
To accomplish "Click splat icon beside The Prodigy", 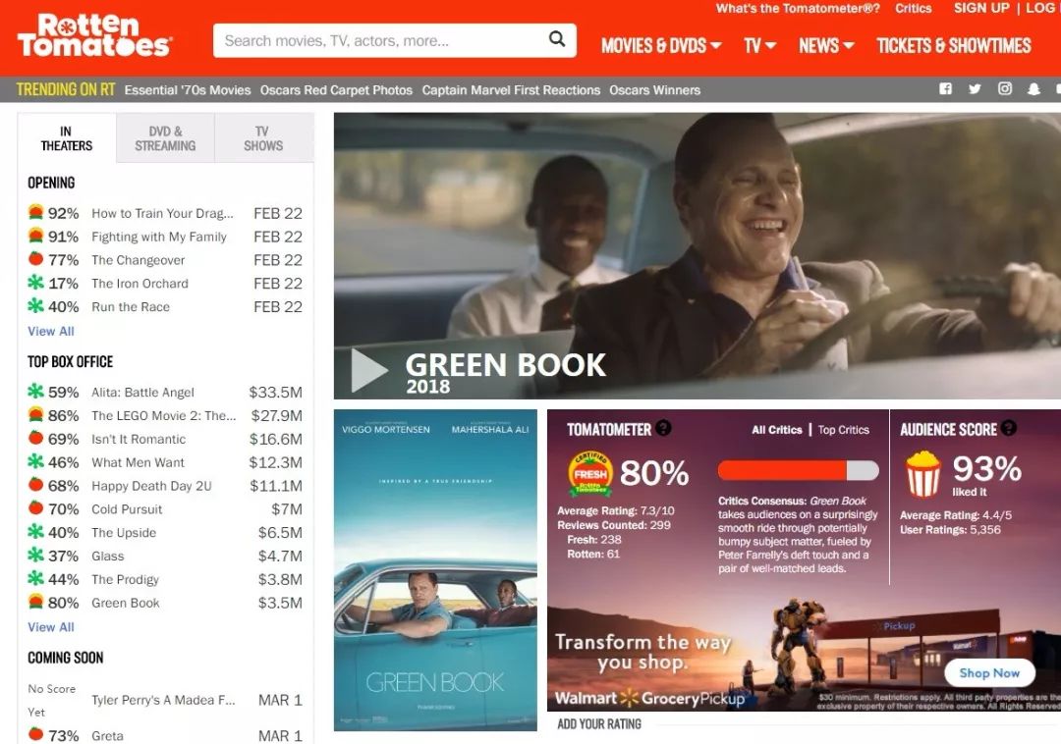I will pos(36,578).
